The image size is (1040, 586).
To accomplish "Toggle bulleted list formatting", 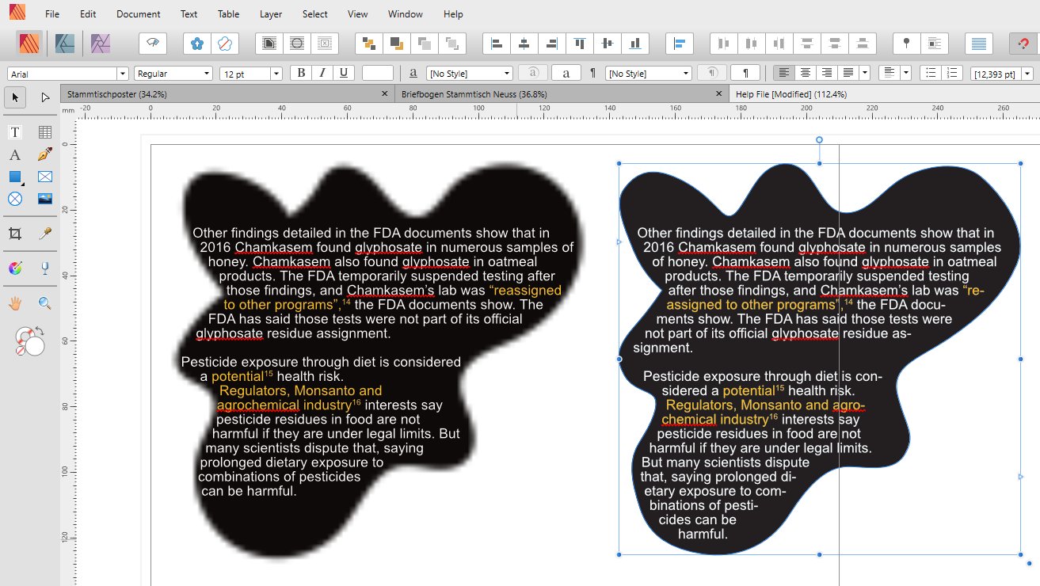I will point(931,73).
